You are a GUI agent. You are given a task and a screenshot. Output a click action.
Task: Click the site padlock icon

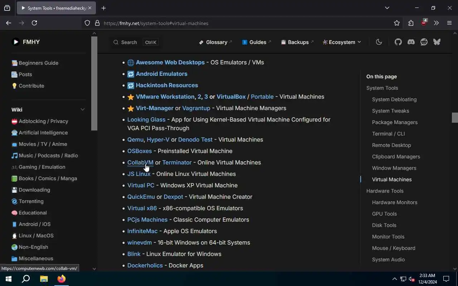click(x=97, y=23)
